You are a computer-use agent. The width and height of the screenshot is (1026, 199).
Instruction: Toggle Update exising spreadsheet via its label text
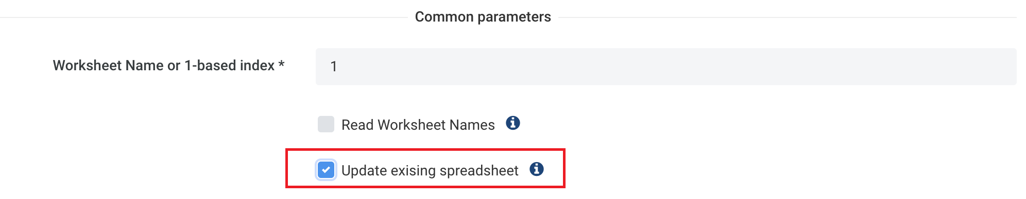pos(430,170)
